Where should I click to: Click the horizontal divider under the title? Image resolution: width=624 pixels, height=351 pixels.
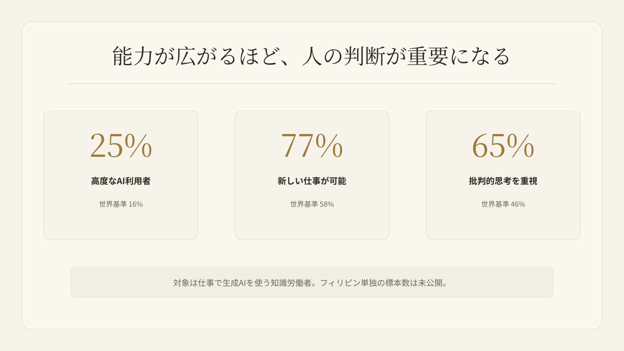point(312,83)
